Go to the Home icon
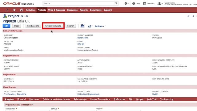 pos(21,10)
